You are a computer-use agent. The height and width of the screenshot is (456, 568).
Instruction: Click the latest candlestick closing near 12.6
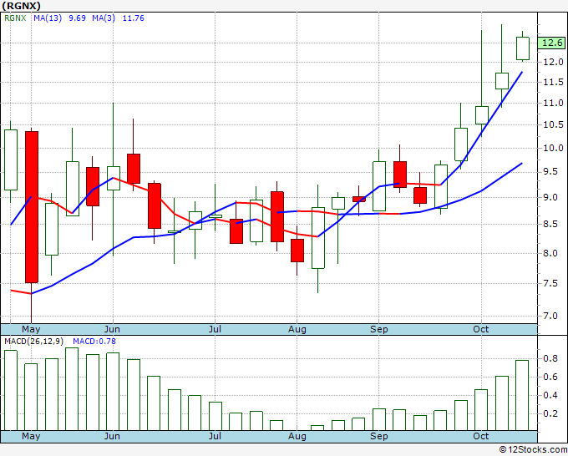(x=523, y=48)
